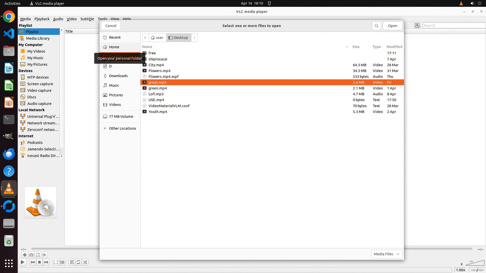Click search icon in file dialog
The height and width of the screenshot is (273, 486).
pyautogui.click(x=376, y=26)
